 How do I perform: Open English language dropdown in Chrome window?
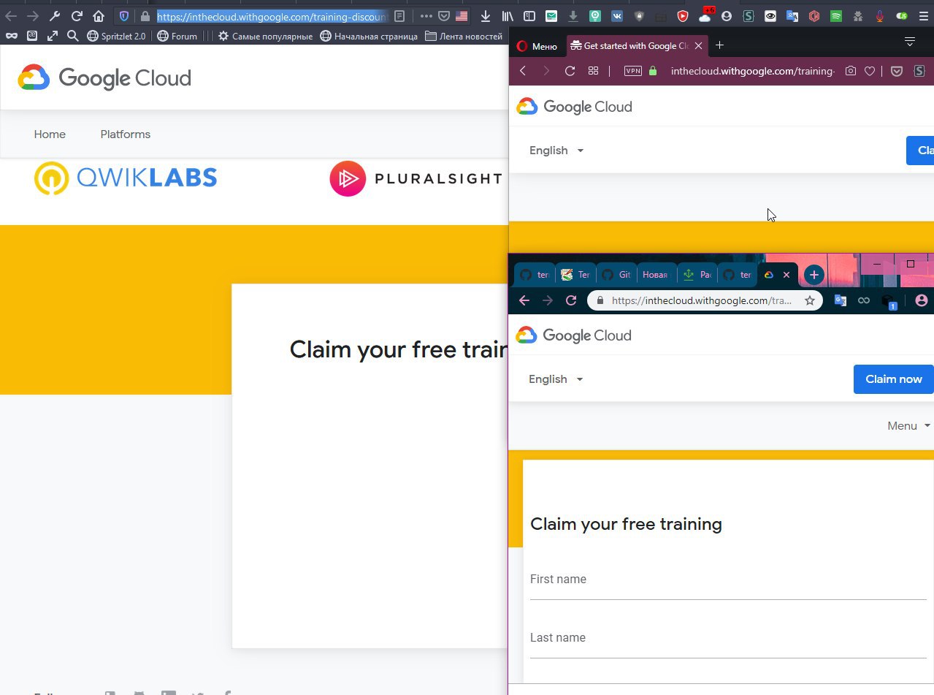(556, 379)
